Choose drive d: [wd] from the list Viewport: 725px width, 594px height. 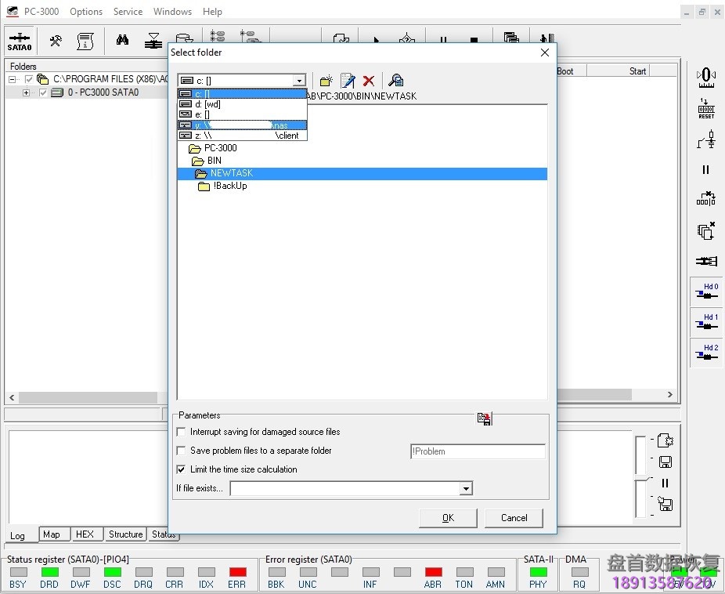tap(208, 104)
